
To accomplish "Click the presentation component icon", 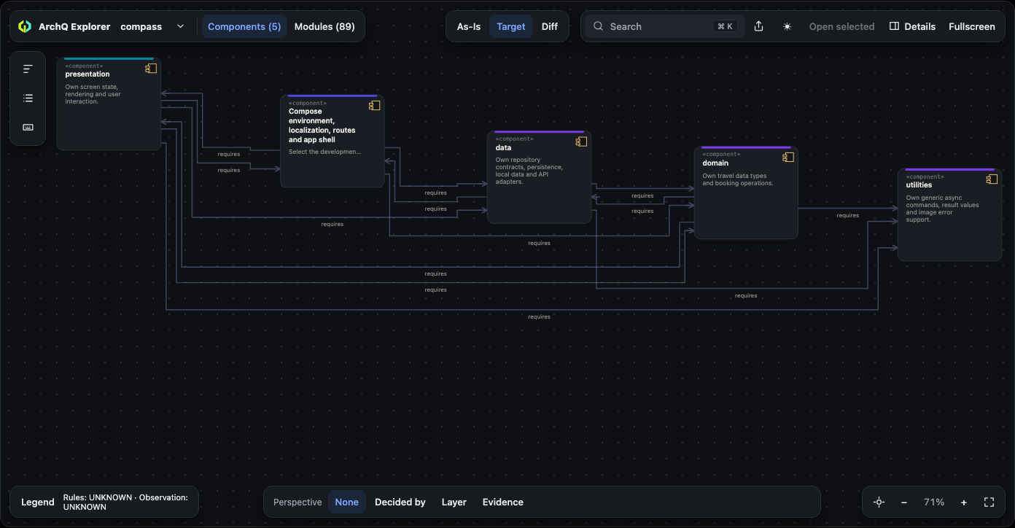I will point(151,69).
